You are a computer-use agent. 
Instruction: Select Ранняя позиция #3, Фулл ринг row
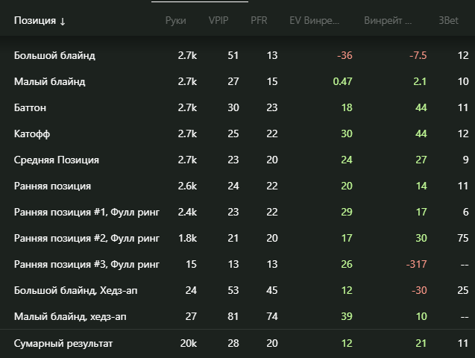(x=86, y=264)
